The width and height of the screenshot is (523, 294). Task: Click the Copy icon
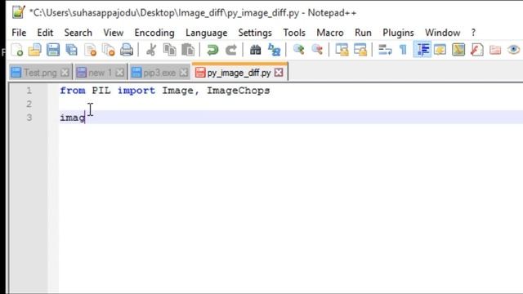(169, 50)
